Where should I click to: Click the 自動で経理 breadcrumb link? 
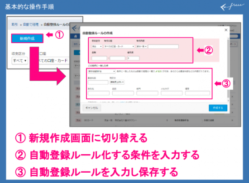point(31,24)
